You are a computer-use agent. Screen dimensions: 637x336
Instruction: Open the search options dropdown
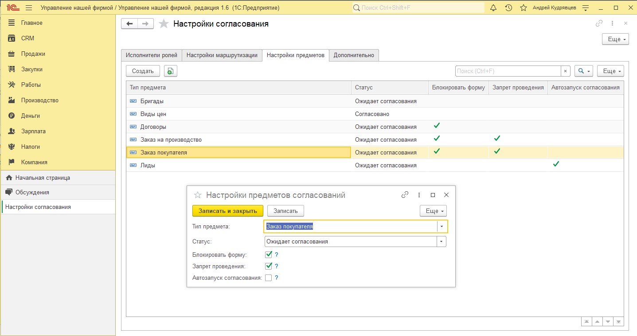pos(584,71)
